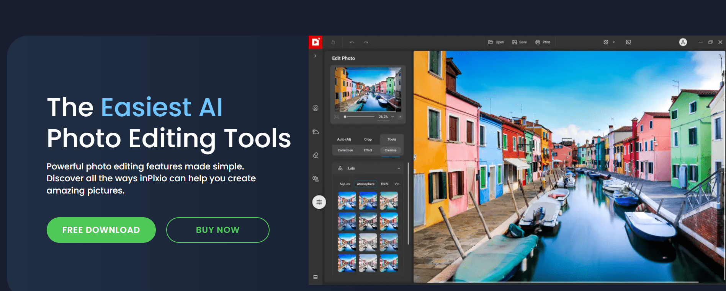
Task: Click the undo arrow icon
Action: (352, 42)
